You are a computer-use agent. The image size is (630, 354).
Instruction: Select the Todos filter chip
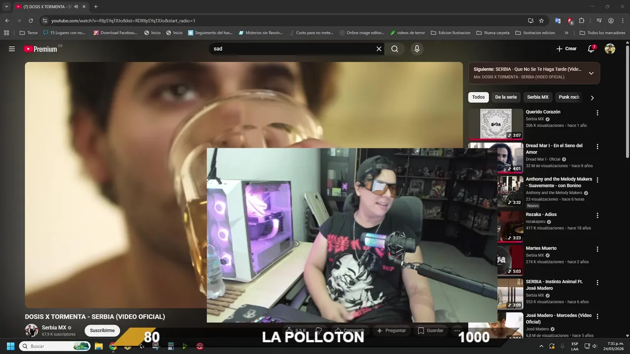coord(478,97)
